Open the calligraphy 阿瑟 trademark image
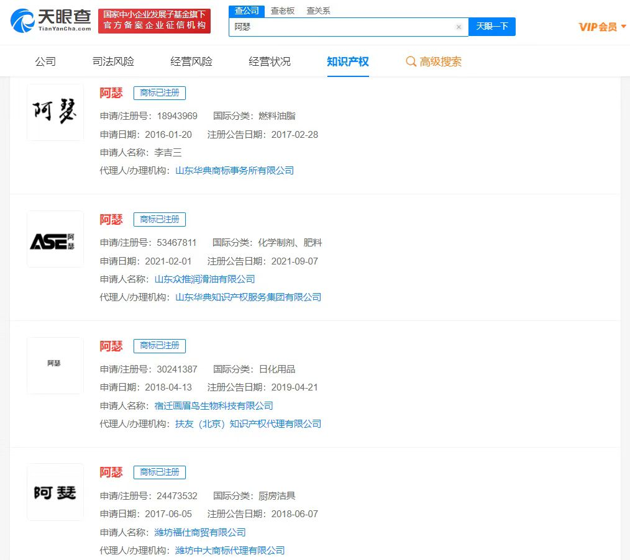The height and width of the screenshot is (560, 630). (55, 112)
